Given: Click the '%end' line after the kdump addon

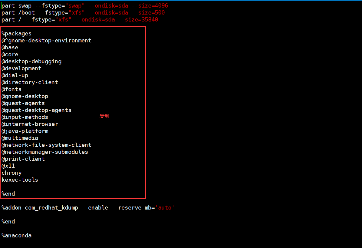Looking at the screenshot, I should point(8,221).
